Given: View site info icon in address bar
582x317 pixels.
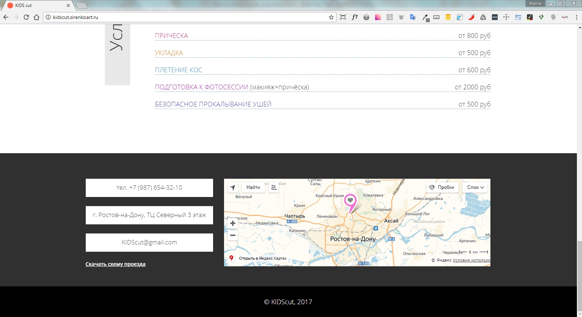Looking at the screenshot, I should click(x=48, y=17).
